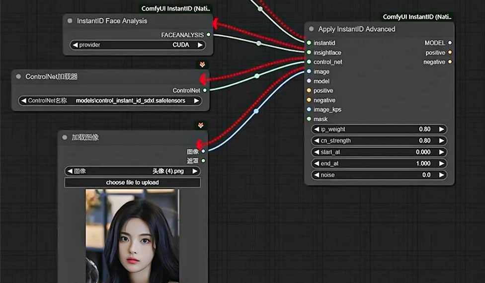Click the cn_strength 0.80 value field

379,141
